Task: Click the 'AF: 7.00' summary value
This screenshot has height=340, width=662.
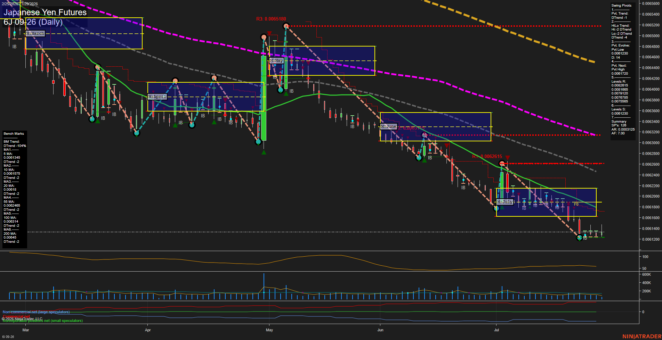Action: 618,133
